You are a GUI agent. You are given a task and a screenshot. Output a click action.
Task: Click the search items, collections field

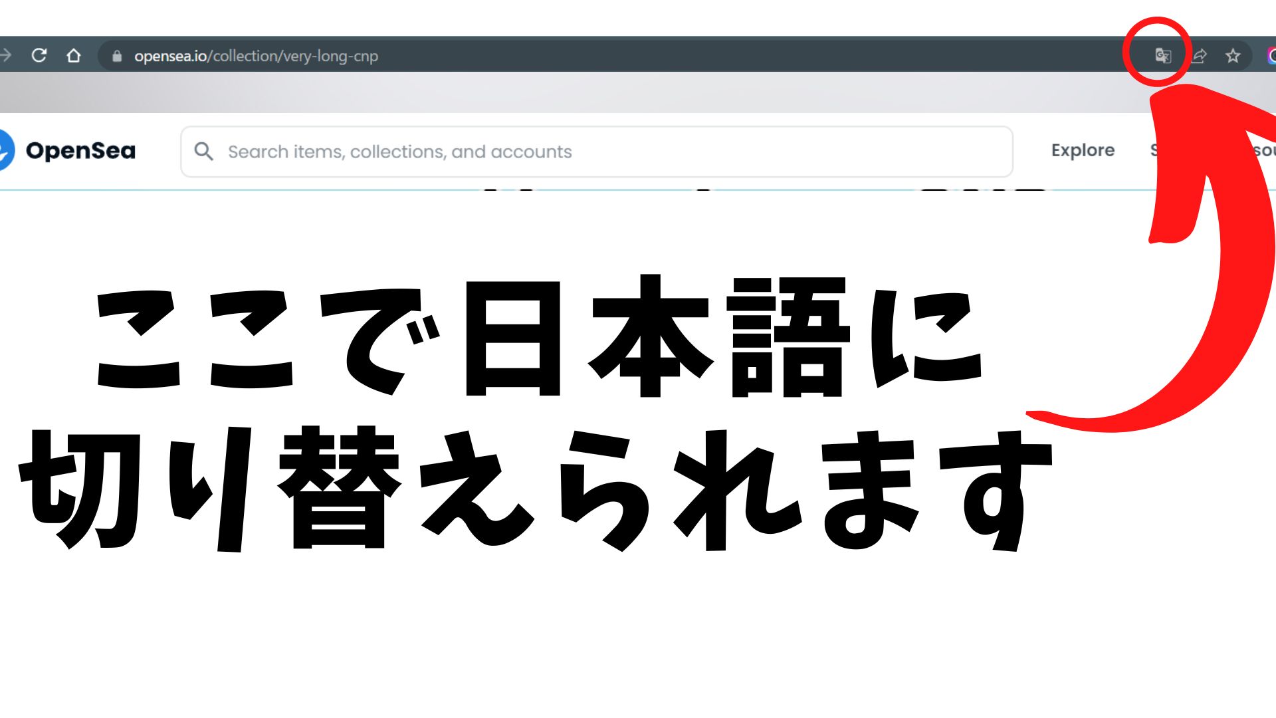pyautogui.click(x=399, y=152)
